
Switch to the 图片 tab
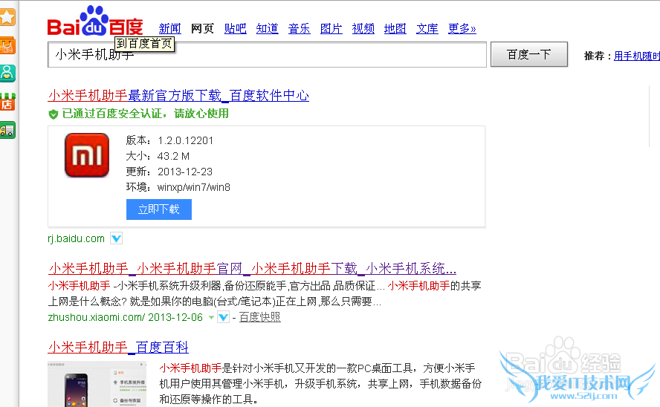(331, 28)
